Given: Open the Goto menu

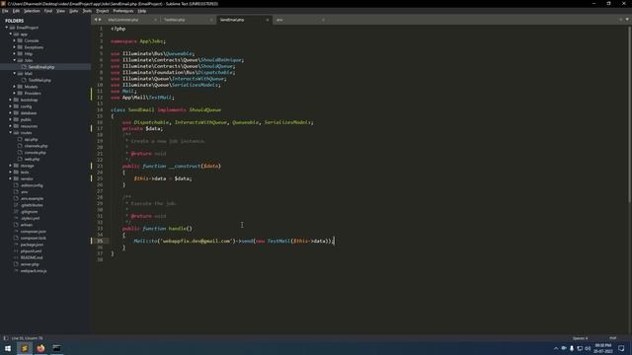Looking at the screenshot, I should tap(73, 11).
